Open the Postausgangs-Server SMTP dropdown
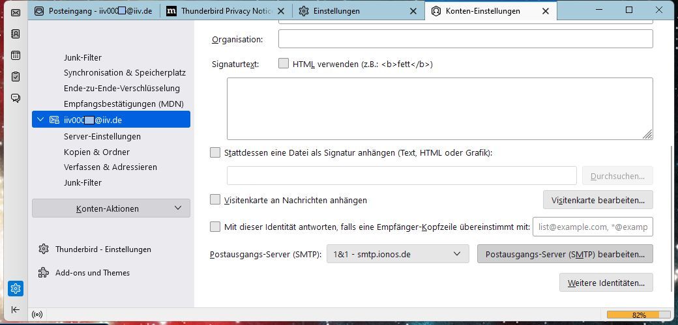Image resolution: width=678 pixels, height=325 pixels. (398, 254)
